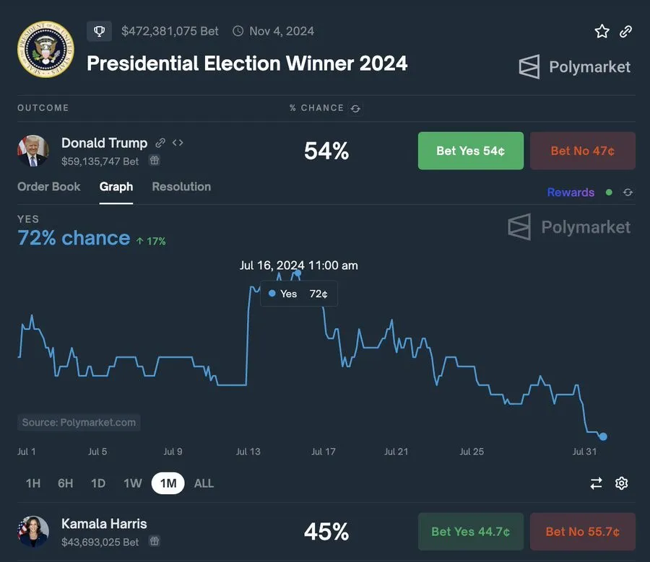Viewport: 650px width, 562px height.
Task: Open the Rewards link
Action: pyautogui.click(x=571, y=192)
